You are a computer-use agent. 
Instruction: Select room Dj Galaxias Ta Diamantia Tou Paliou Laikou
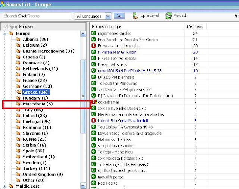[x=135, y=96]
